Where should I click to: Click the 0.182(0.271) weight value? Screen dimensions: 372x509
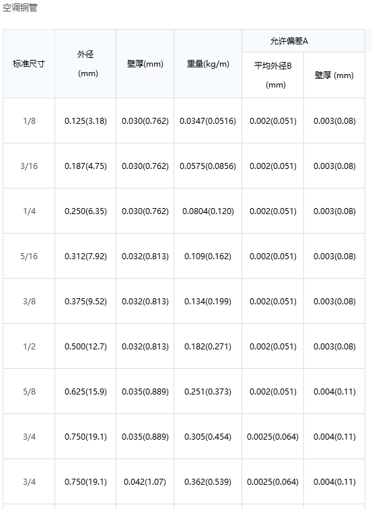coord(208,346)
